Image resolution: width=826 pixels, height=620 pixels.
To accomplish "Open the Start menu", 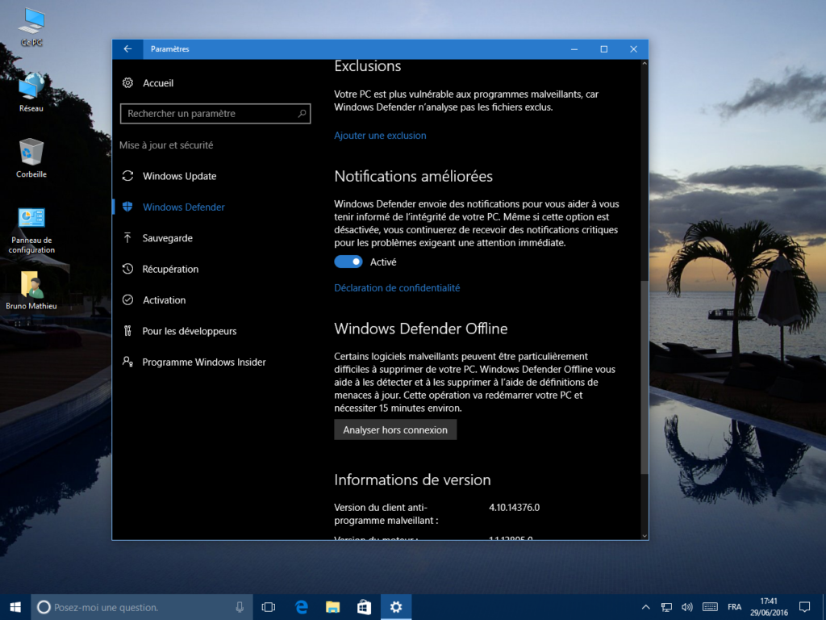I will point(16,606).
